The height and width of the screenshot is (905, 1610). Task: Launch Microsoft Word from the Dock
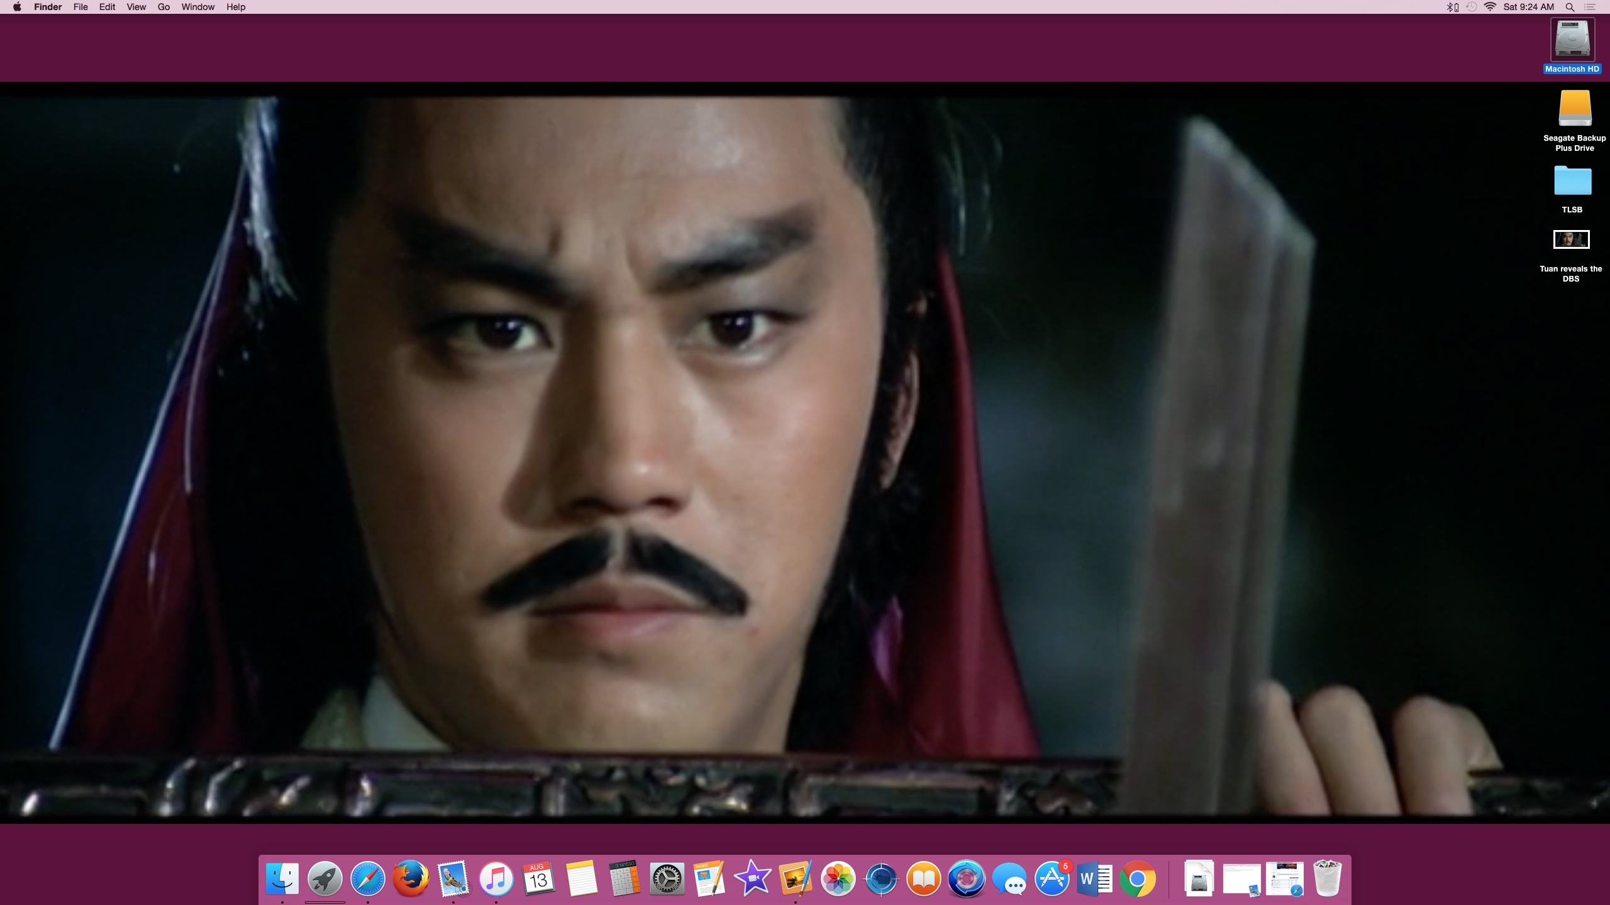[1095, 878]
